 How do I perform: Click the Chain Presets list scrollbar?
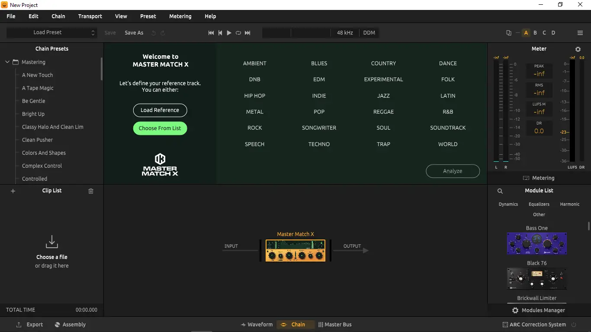point(102,69)
